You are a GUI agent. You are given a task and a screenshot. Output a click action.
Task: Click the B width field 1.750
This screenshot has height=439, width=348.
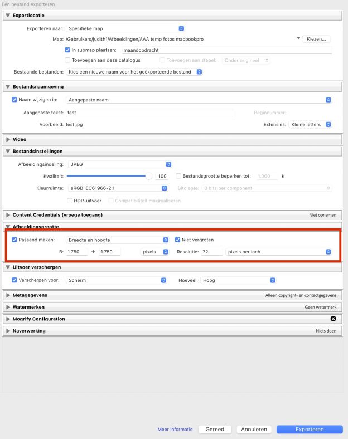pyautogui.click(x=77, y=252)
